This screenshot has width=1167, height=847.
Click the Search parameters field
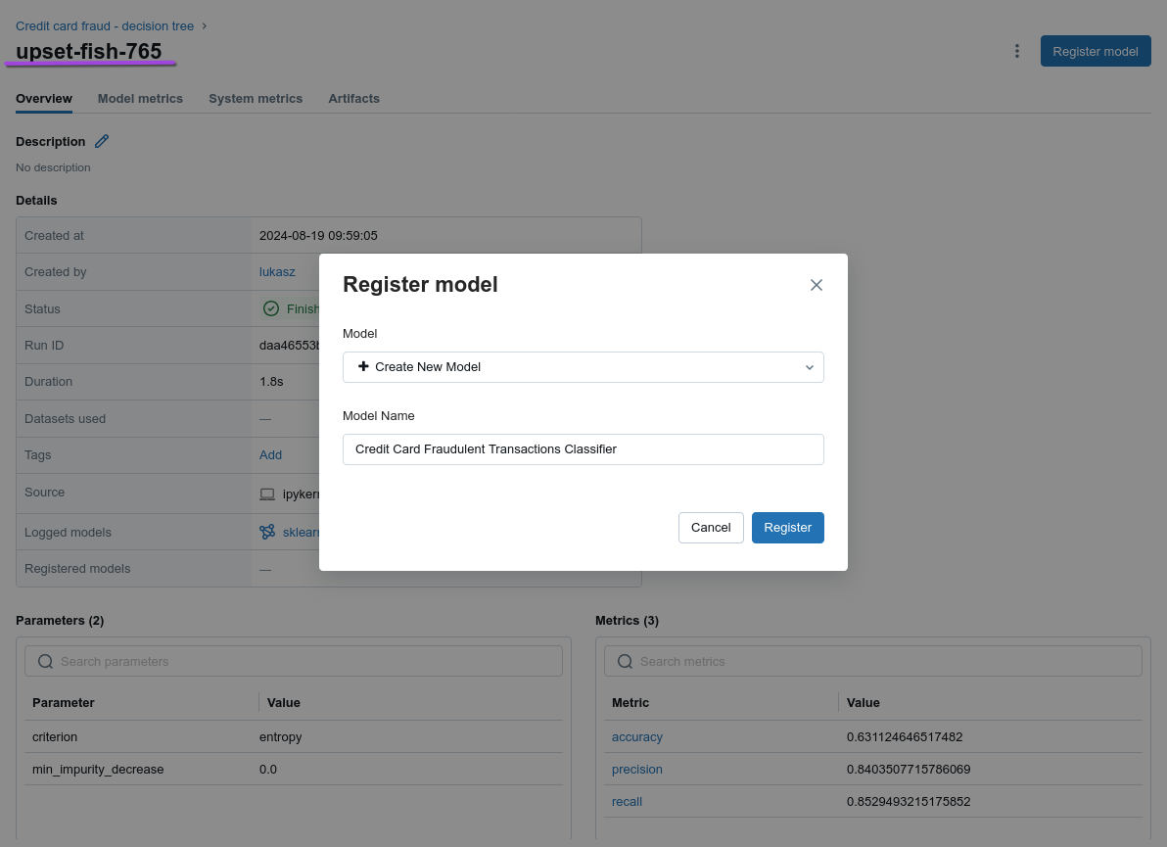pyautogui.click(x=294, y=662)
